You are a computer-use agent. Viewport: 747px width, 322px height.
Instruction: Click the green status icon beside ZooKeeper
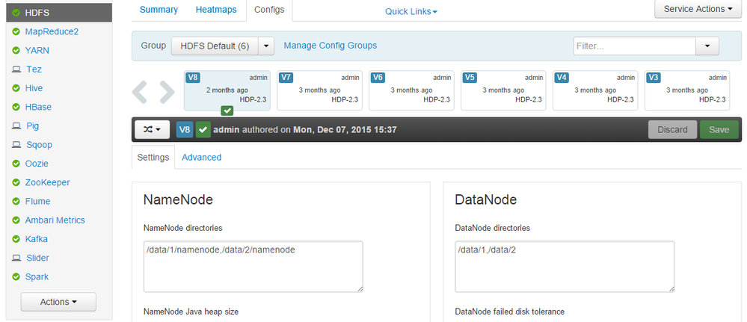pyautogui.click(x=16, y=182)
